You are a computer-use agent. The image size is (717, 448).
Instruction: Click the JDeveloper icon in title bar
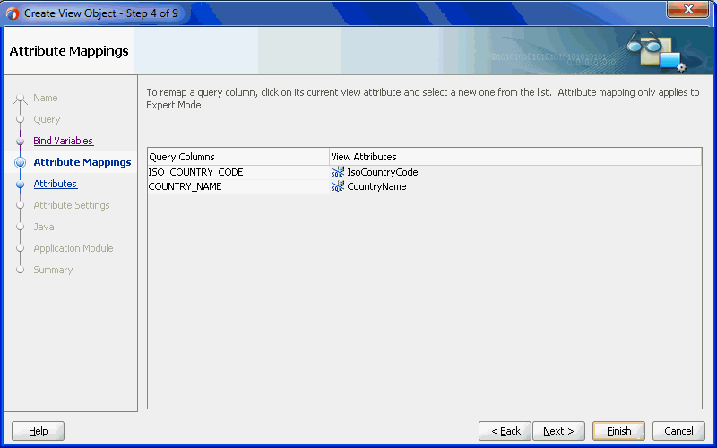(x=13, y=13)
